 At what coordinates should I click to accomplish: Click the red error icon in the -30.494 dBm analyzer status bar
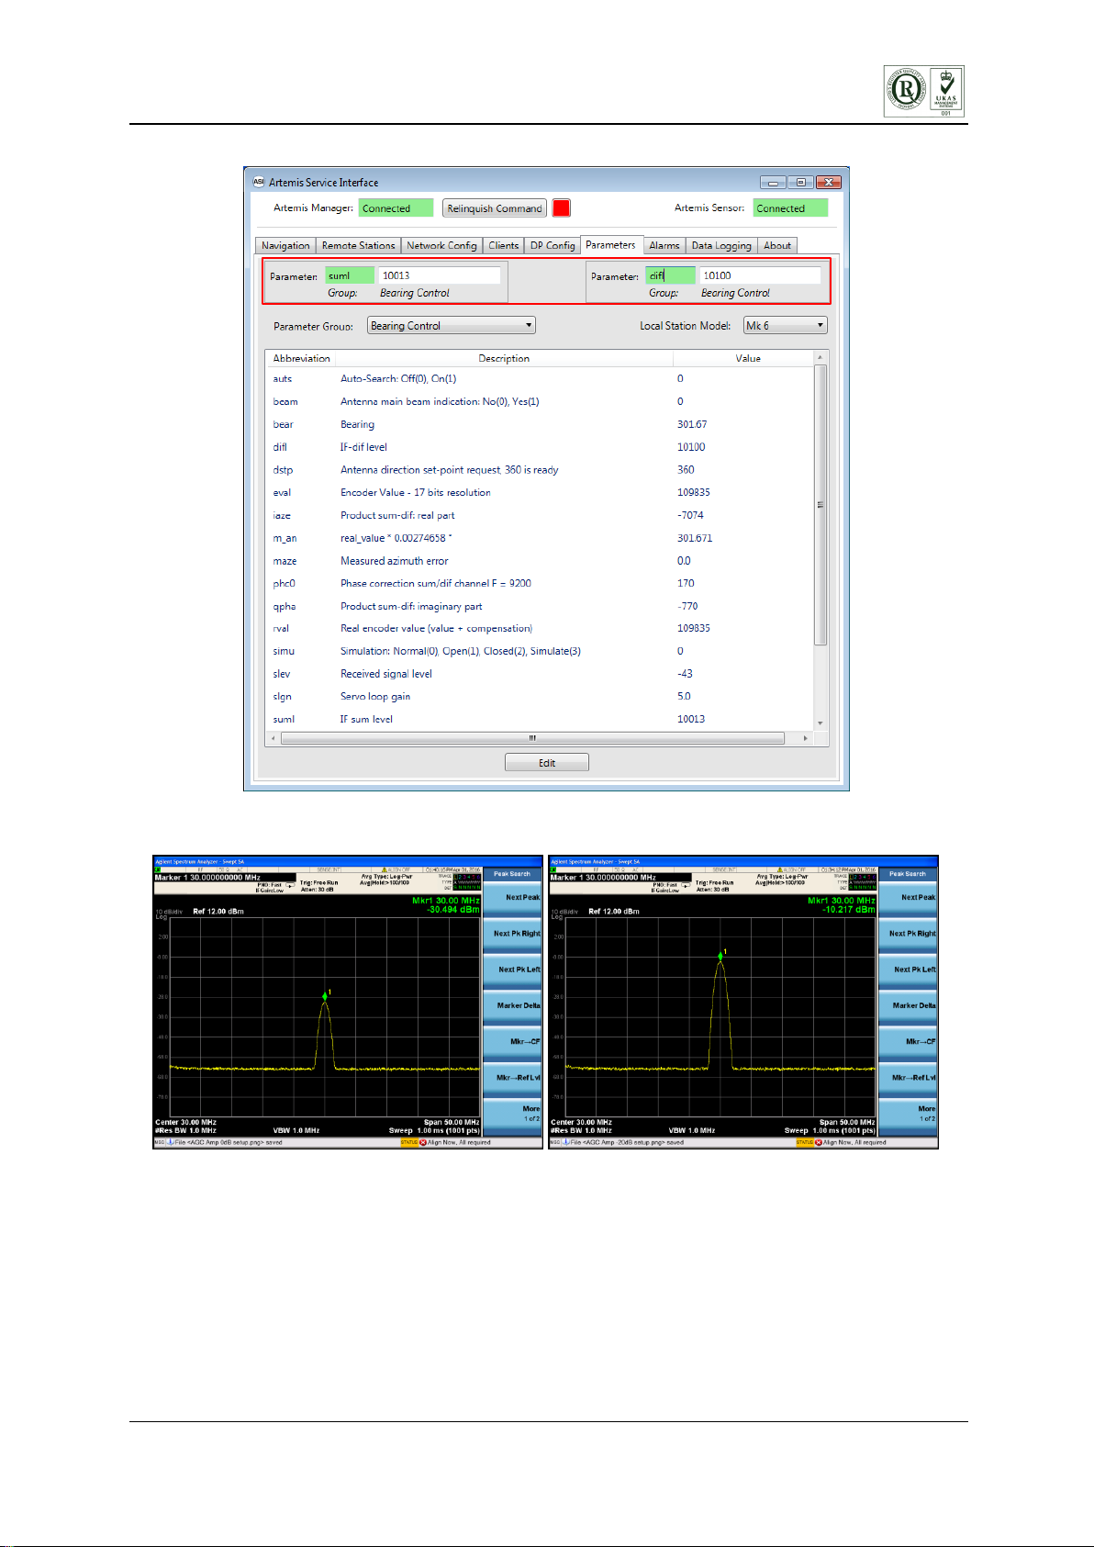coord(423,1143)
